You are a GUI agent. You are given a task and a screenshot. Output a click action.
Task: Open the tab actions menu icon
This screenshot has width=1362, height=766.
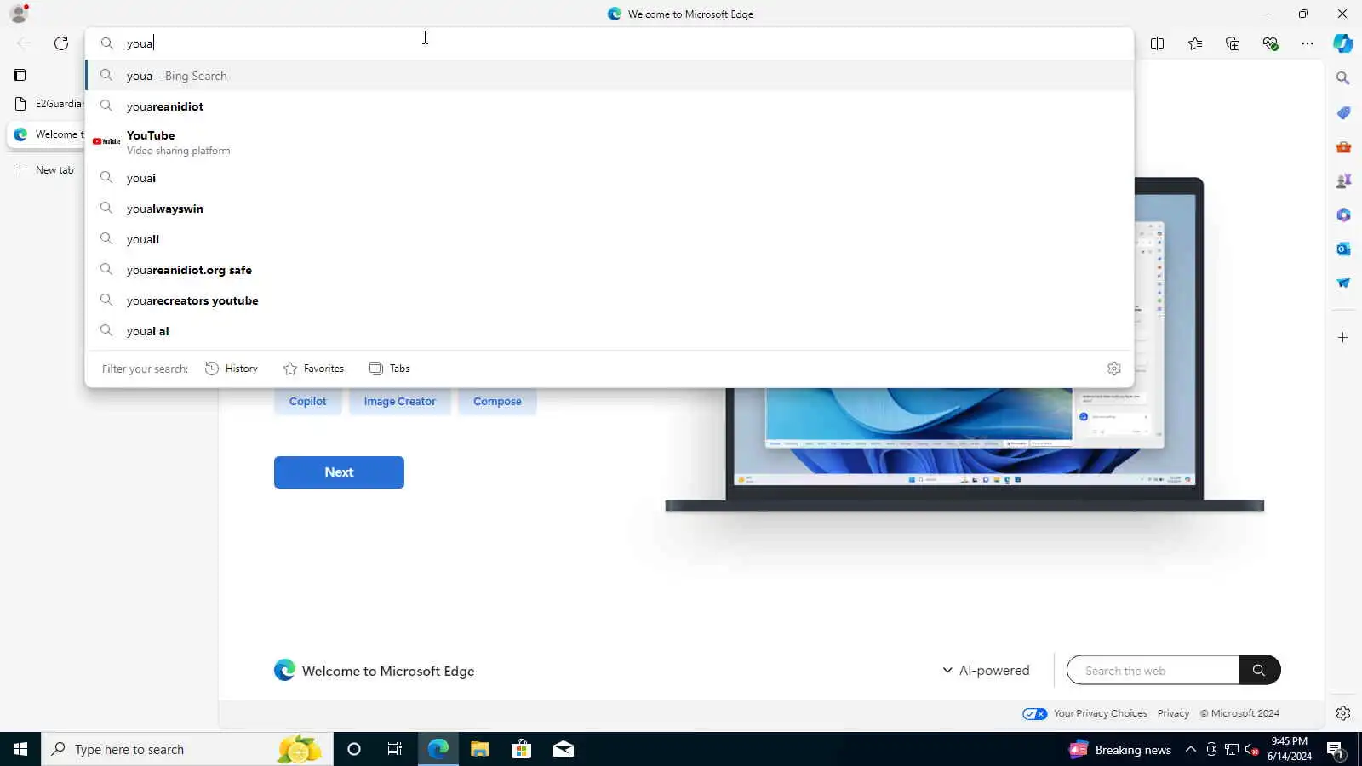pyautogui.click(x=20, y=75)
